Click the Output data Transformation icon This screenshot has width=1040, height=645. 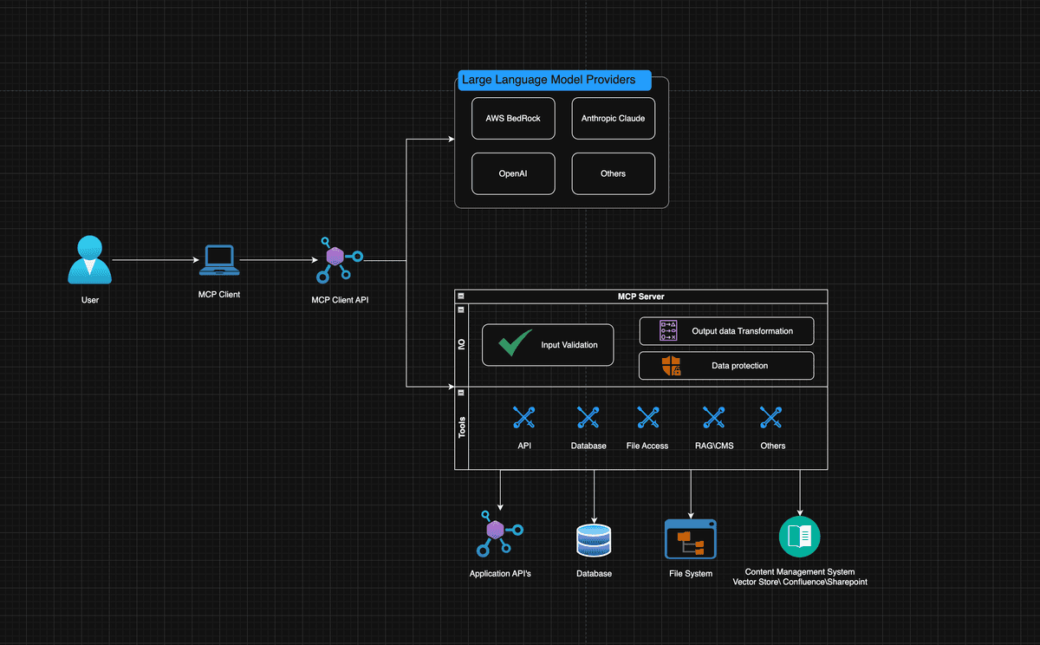[x=668, y=331]
